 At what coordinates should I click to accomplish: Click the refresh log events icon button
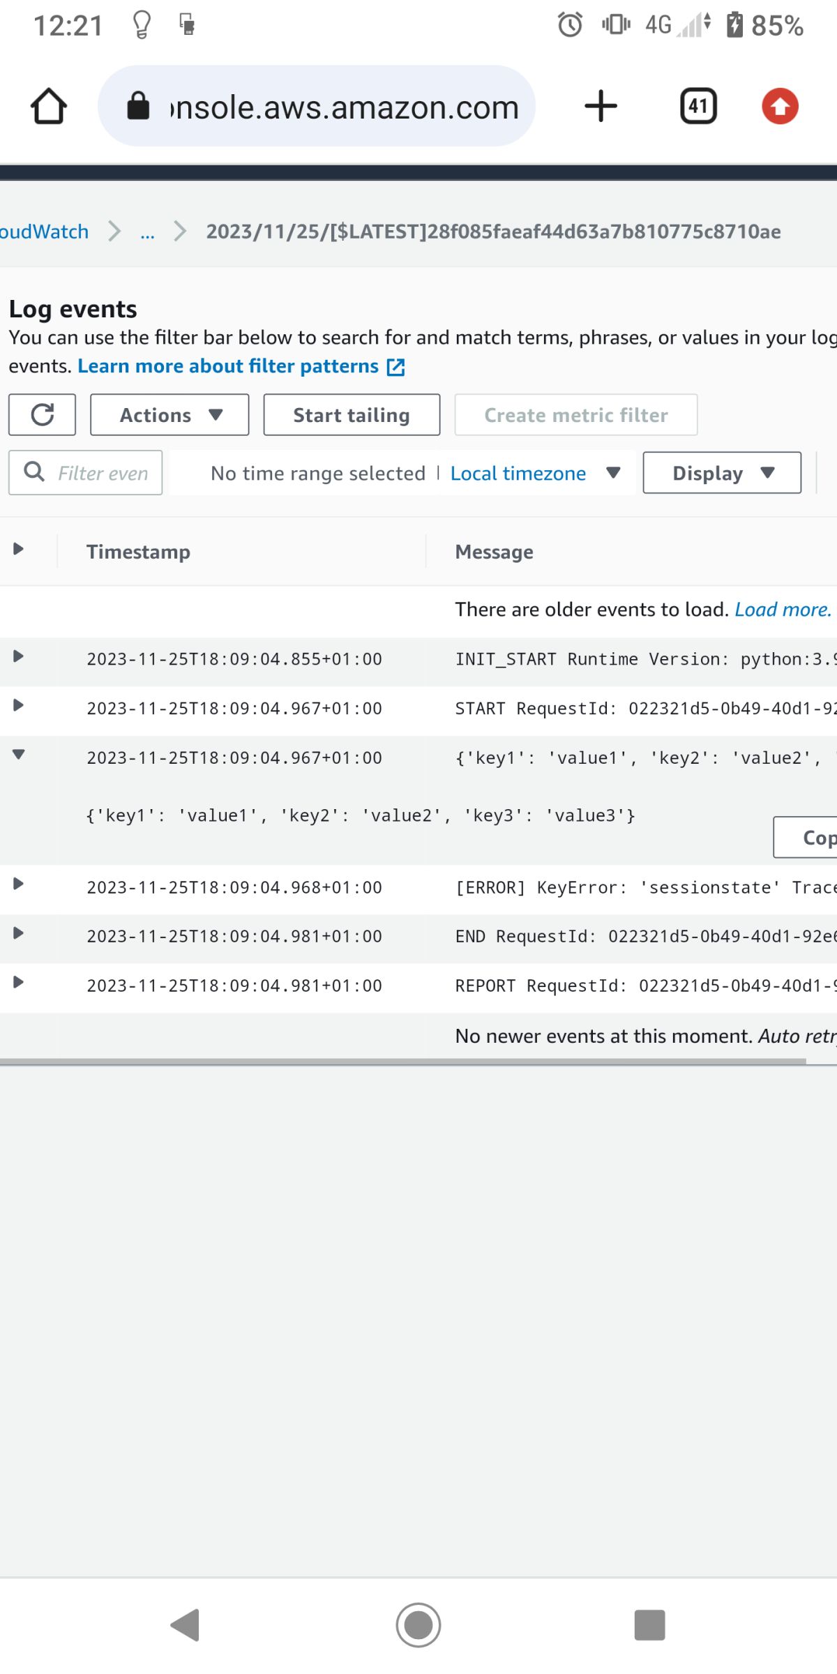[x=43, y=415]
